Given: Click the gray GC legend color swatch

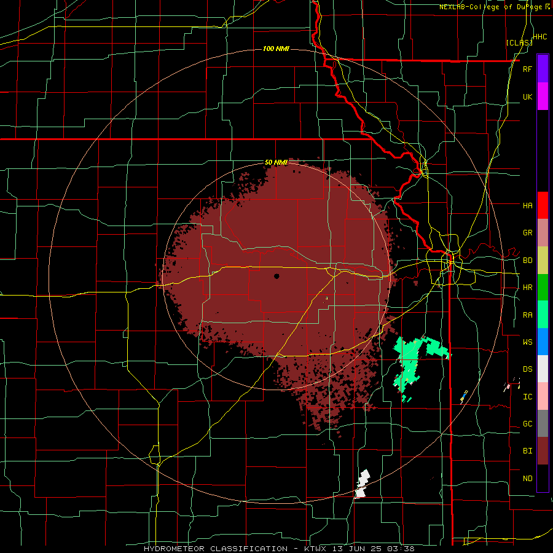Looking at the screenshot, I should click(x=543, y=423).
